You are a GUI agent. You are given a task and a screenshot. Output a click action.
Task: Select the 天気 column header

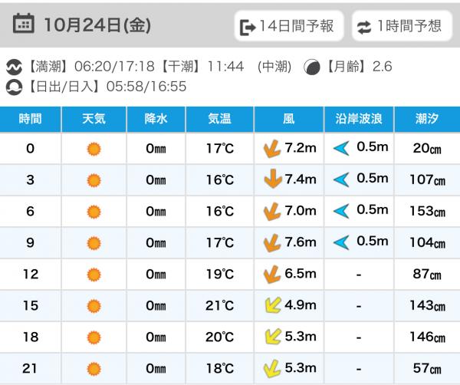94,119
